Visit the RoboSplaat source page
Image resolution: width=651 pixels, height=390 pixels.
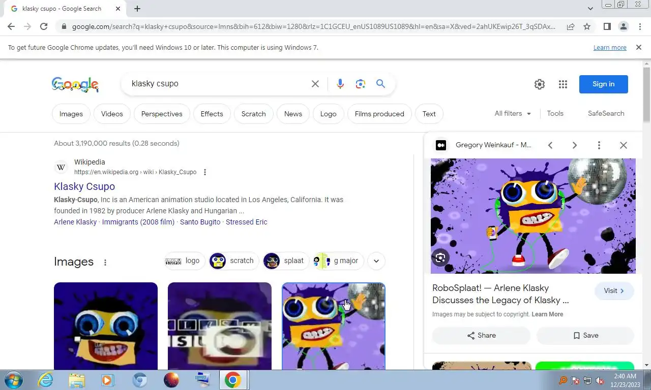point(614,291)
